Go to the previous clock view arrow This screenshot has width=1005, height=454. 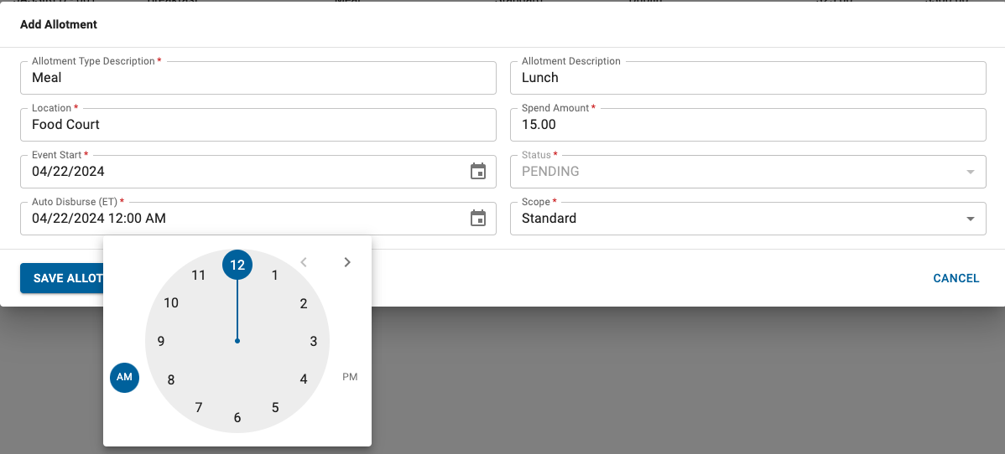(x=304, y=262)
